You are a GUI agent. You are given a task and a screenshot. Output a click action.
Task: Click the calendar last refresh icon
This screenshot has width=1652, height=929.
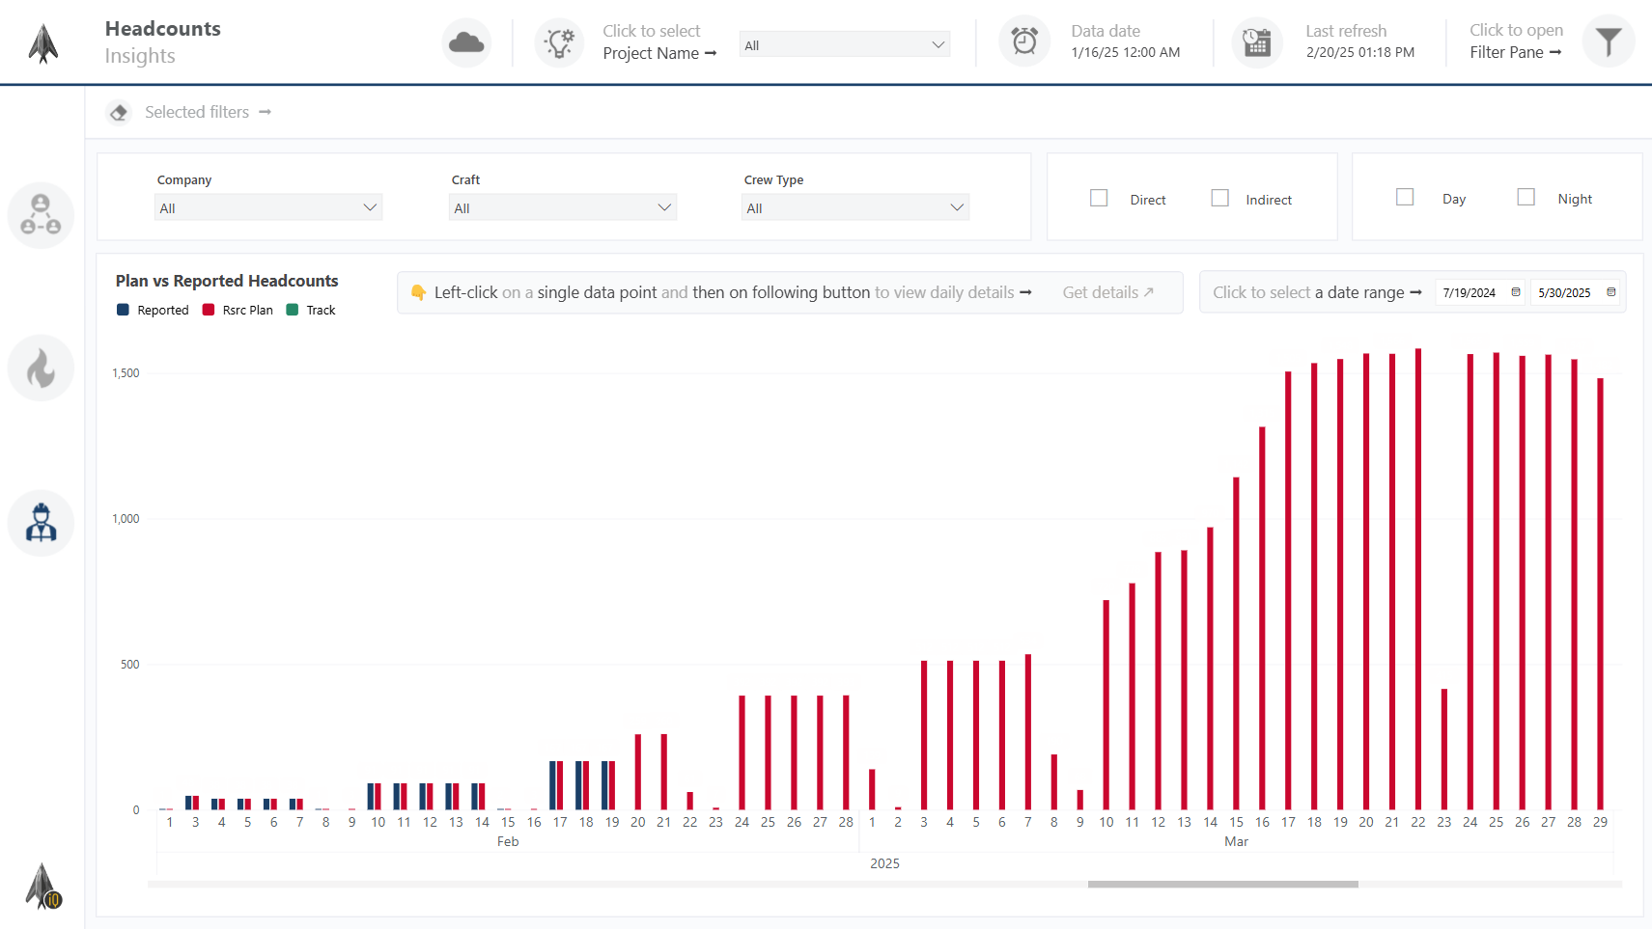click(x=1257, y=42)
